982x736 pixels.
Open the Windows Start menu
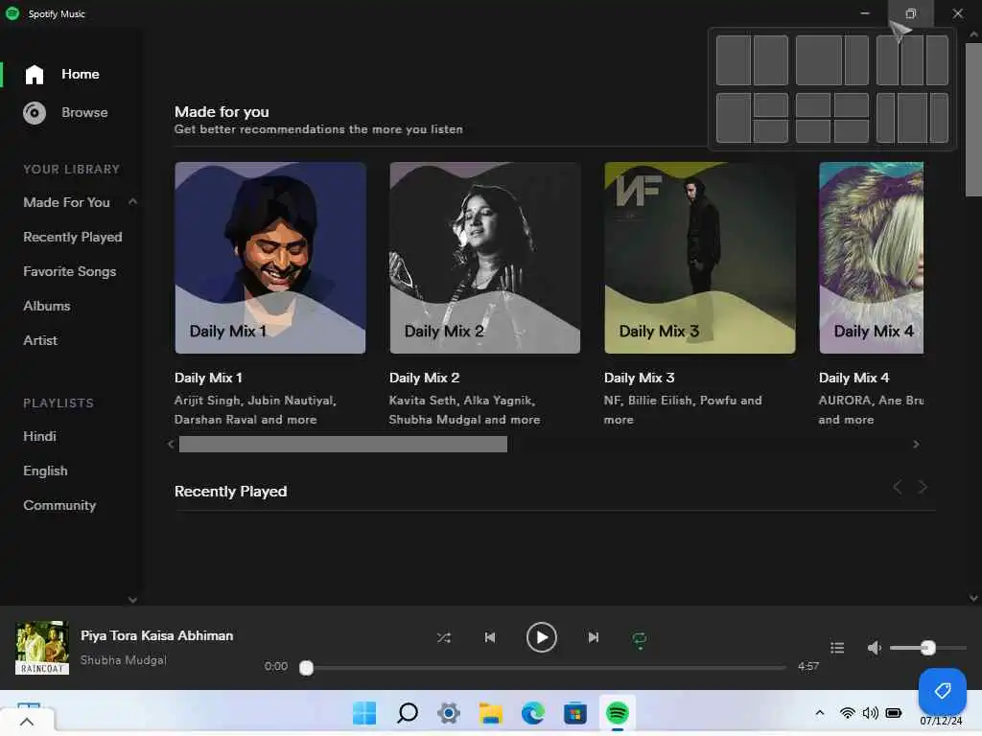[x=364, y=713]
